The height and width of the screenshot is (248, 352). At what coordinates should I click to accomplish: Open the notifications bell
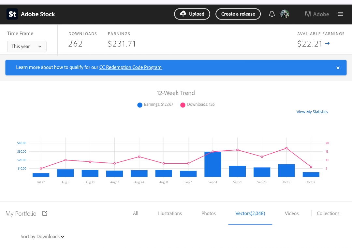pyautogui.click(x=271, y=14)
